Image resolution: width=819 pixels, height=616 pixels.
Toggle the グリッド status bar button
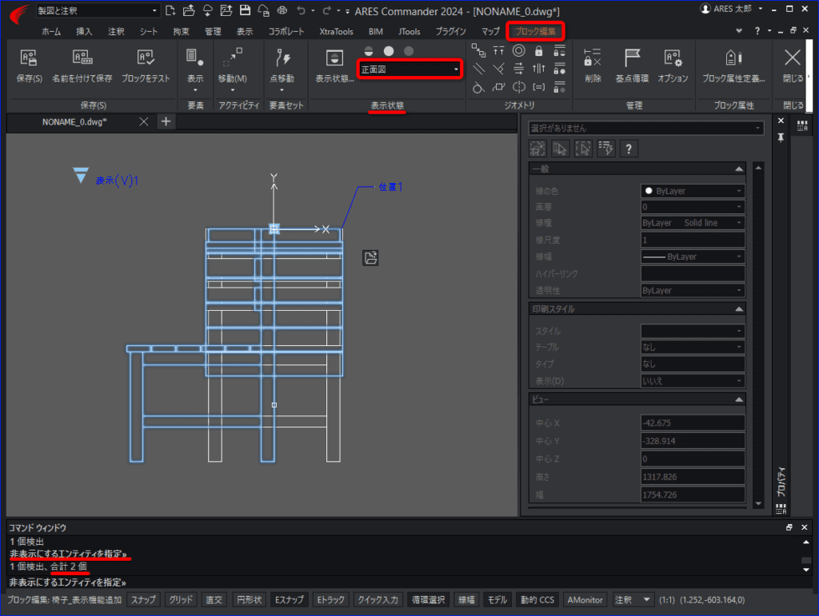tap(181, 600)
